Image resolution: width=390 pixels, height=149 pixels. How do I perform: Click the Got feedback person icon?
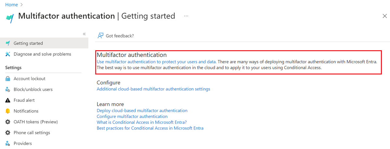coord(101,36)
